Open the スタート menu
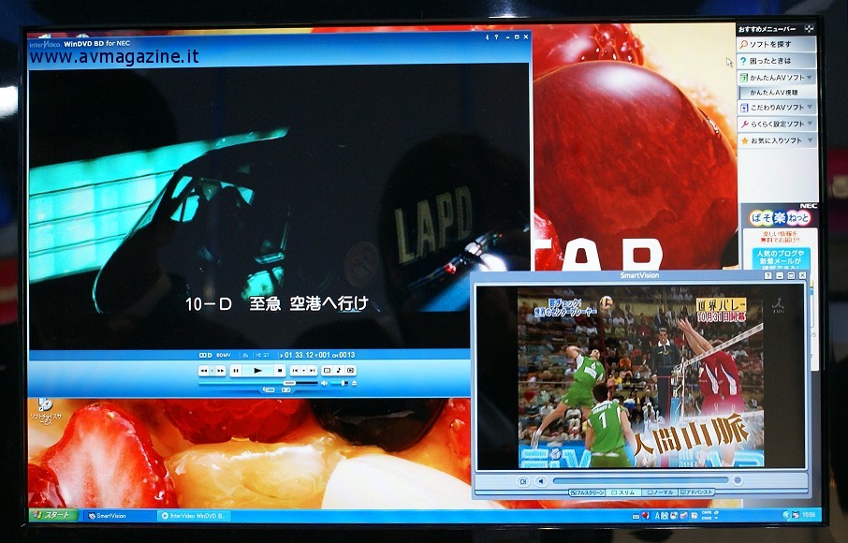848x543 pixels. 53,516
